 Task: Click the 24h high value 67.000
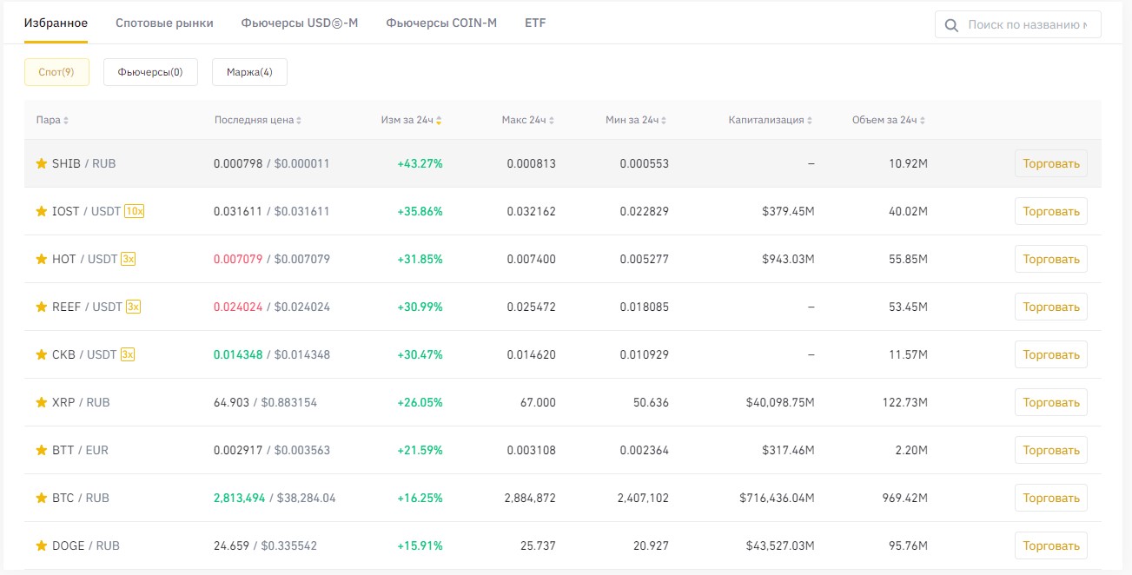pos(539,402)
